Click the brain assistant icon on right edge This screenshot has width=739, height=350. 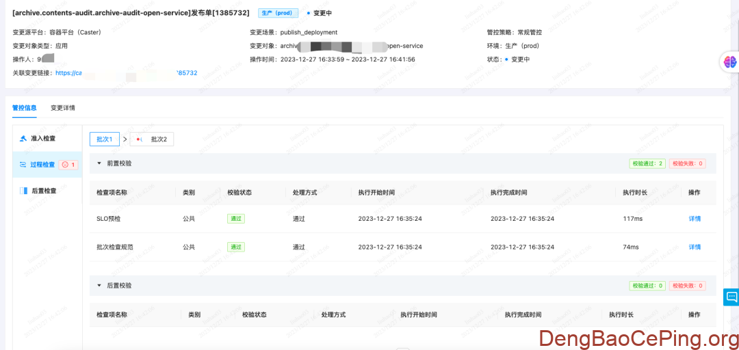[730, 62]
